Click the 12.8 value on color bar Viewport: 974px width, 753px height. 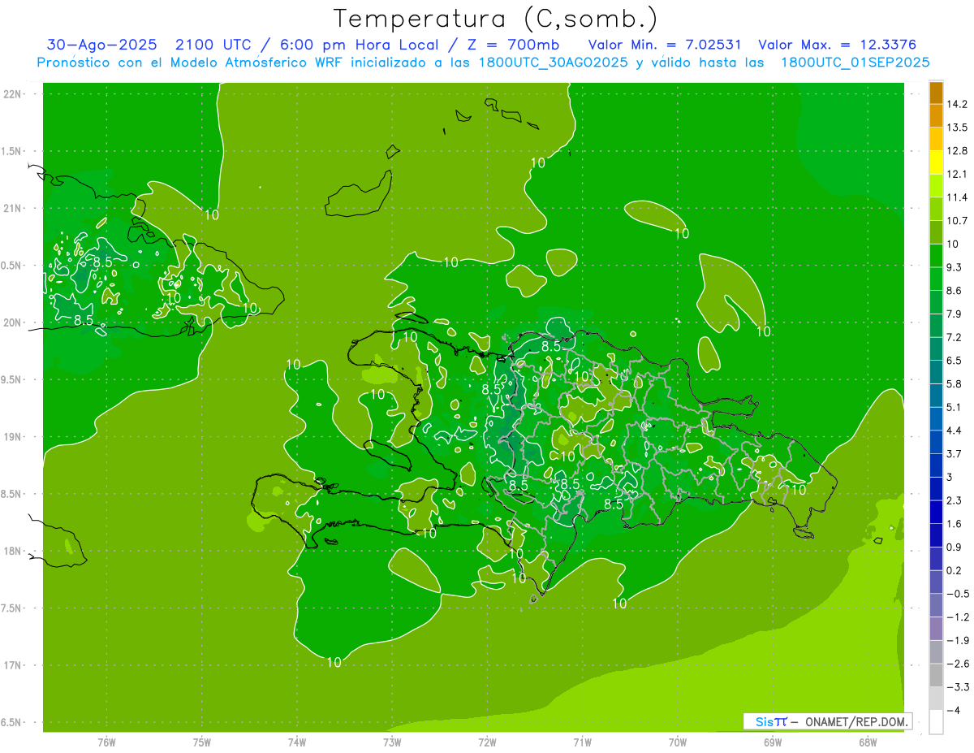click(958, 150)
